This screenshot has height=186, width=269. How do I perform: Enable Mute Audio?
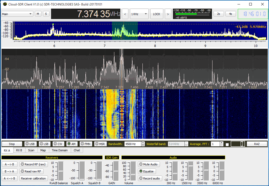point(149,164)
